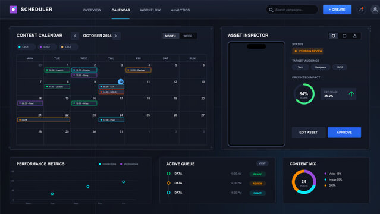Viewport: 380px width, 214px height.
Task: Click the orange circle icon of the REVIEW queue item
Action: coord(169,183)
